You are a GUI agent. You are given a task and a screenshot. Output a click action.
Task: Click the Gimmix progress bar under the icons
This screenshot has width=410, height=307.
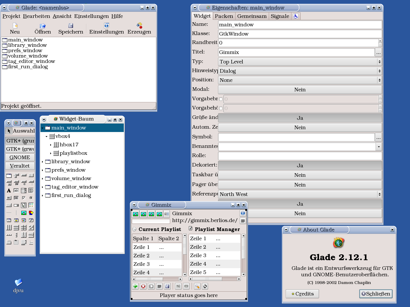[151, 221]
